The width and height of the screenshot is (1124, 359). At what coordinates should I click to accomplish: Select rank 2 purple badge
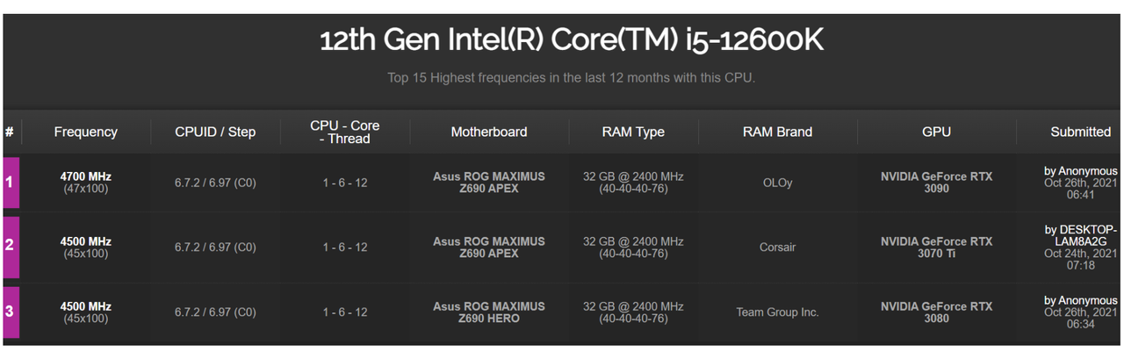click(x=11, y=247)
